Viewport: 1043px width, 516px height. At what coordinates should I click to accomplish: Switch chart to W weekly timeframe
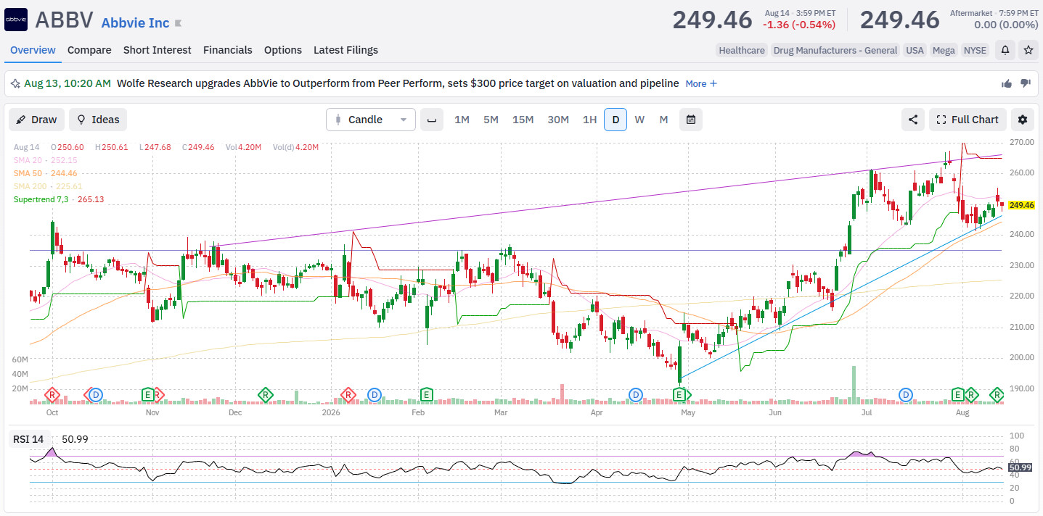point(639,120)
